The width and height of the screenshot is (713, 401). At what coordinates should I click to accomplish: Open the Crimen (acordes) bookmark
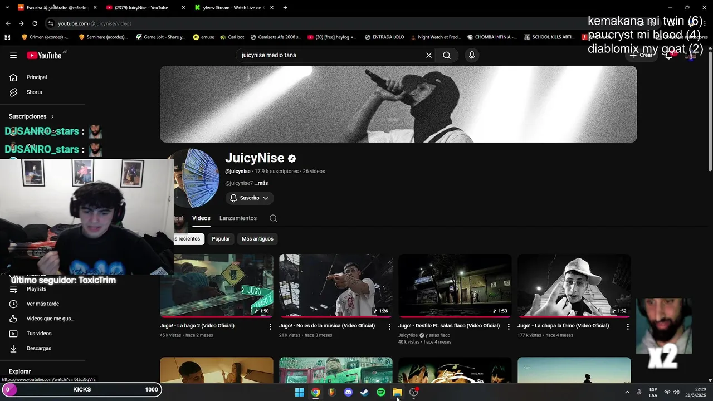click(x=46, y=37)
